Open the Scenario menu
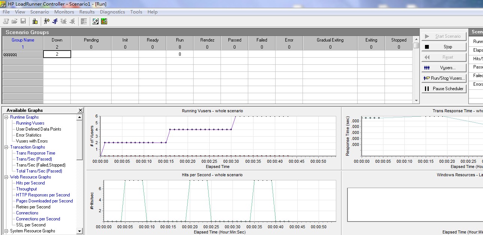Screen dimensions: 483x235 coord(40,12)
